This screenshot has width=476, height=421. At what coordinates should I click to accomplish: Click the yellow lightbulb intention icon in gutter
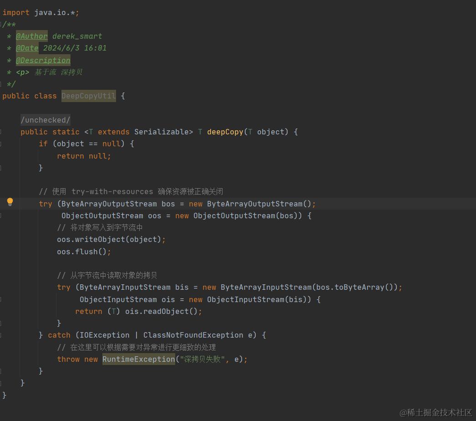(x=10, y=202)
